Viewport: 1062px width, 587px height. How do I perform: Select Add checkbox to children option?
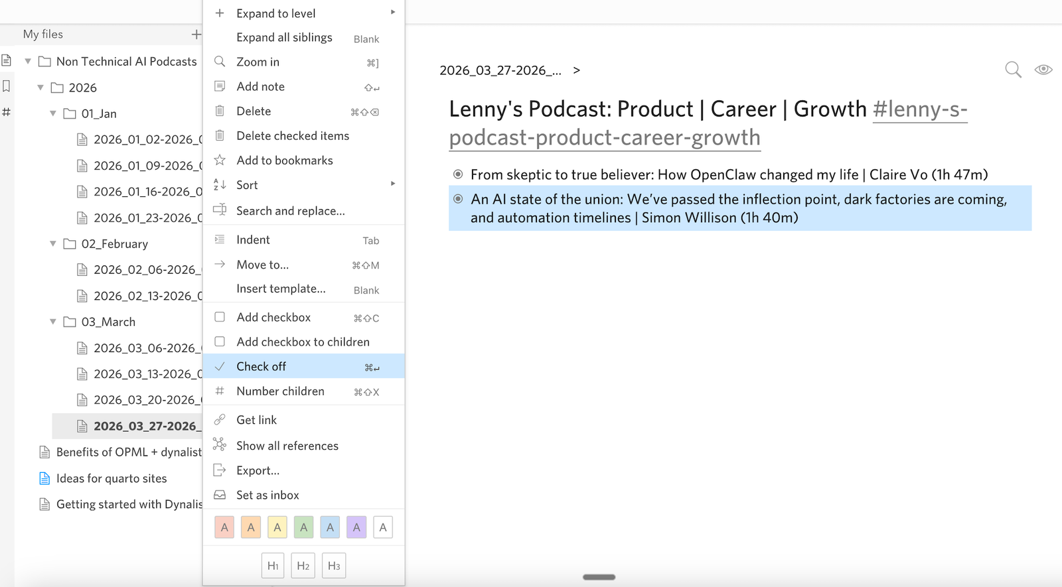pos(303,342)
